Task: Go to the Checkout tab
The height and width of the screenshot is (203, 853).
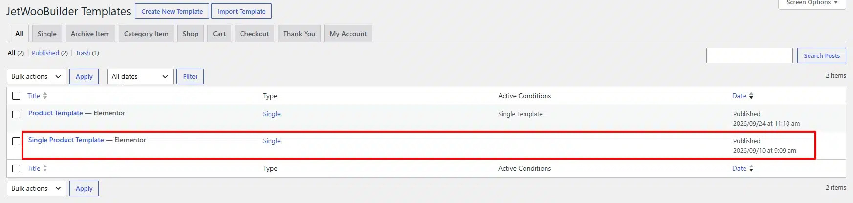Action: pos(255,34)
